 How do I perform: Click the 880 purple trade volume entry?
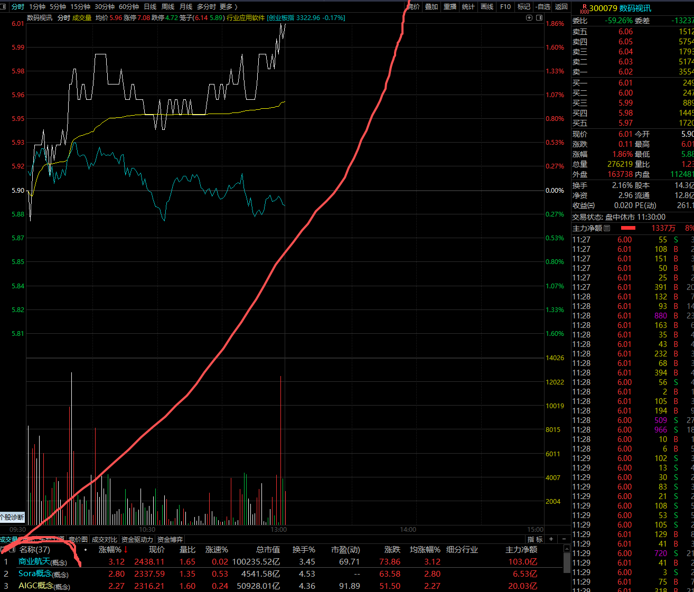pyautogui.click(x=661, y=316)
